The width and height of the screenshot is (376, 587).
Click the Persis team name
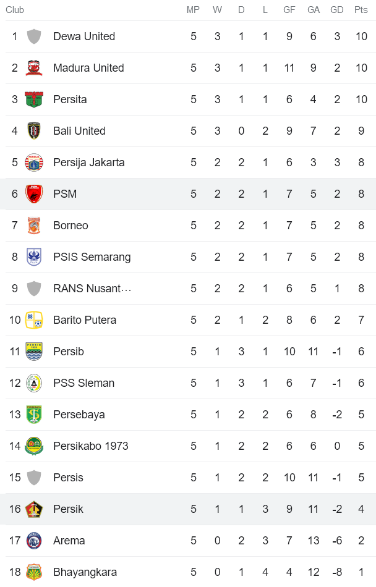click(68, 477)
